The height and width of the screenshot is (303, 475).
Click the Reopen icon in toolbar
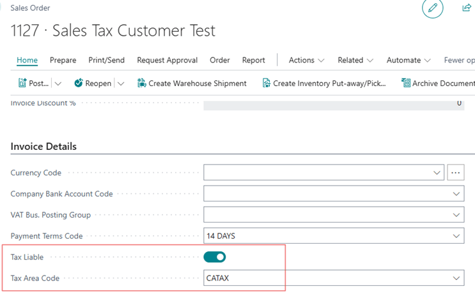[79, 83]
